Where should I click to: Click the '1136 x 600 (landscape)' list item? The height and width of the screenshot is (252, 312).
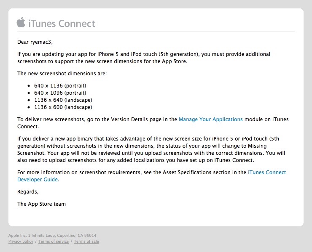[63, 107]
